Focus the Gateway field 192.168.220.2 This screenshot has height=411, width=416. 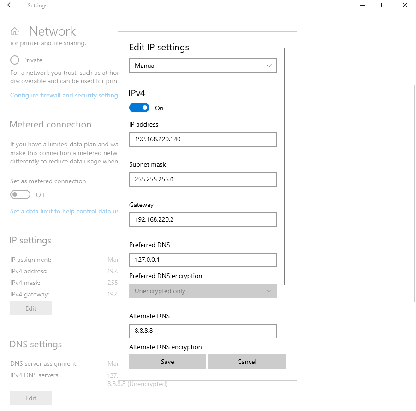coord(202,219)
